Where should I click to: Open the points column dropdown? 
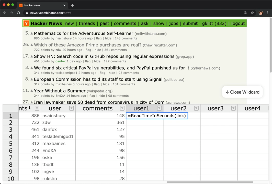coord(37,108)
